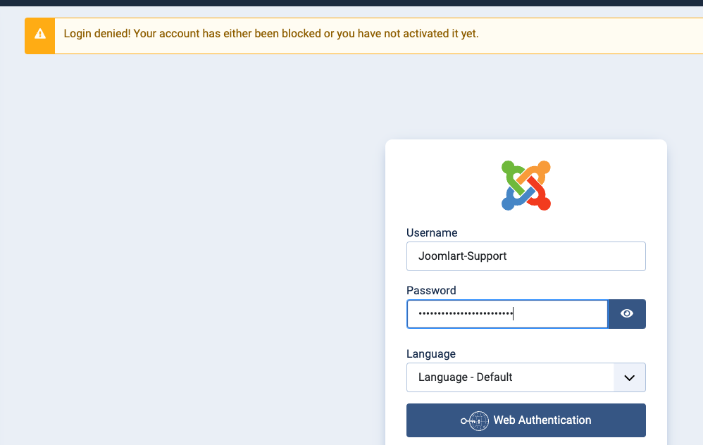The width and height of the screenshot is (703, 445).
Task: Click the Password field label
Action: click(x=431, y=291)
